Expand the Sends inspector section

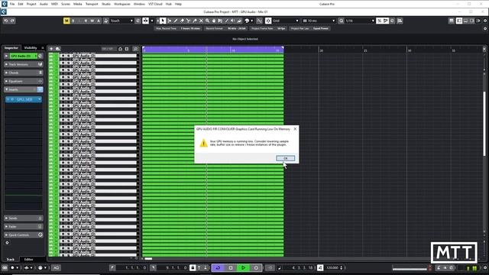(24, 218)
